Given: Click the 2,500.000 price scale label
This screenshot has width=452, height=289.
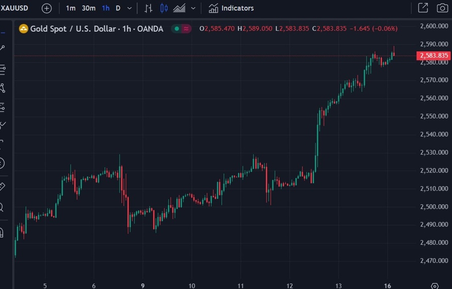Looking at the screenshot, I should tap(434, 207).
